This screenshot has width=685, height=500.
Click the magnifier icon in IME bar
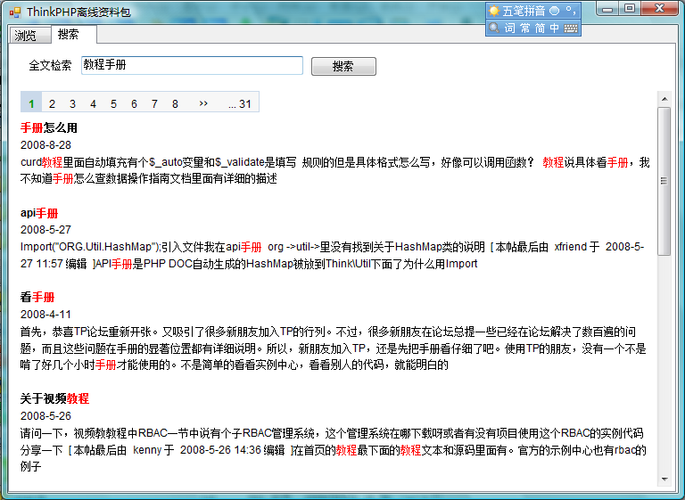pyautogui.click(x=494, y=28)
